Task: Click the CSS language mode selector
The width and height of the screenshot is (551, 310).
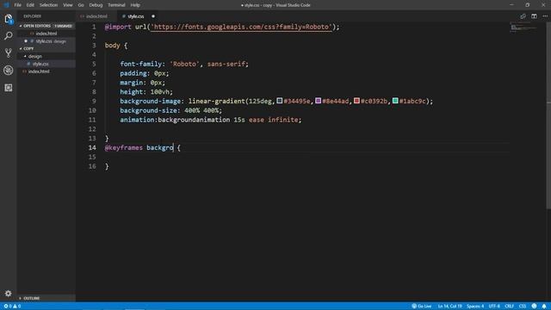Action: tap(523, 307)
